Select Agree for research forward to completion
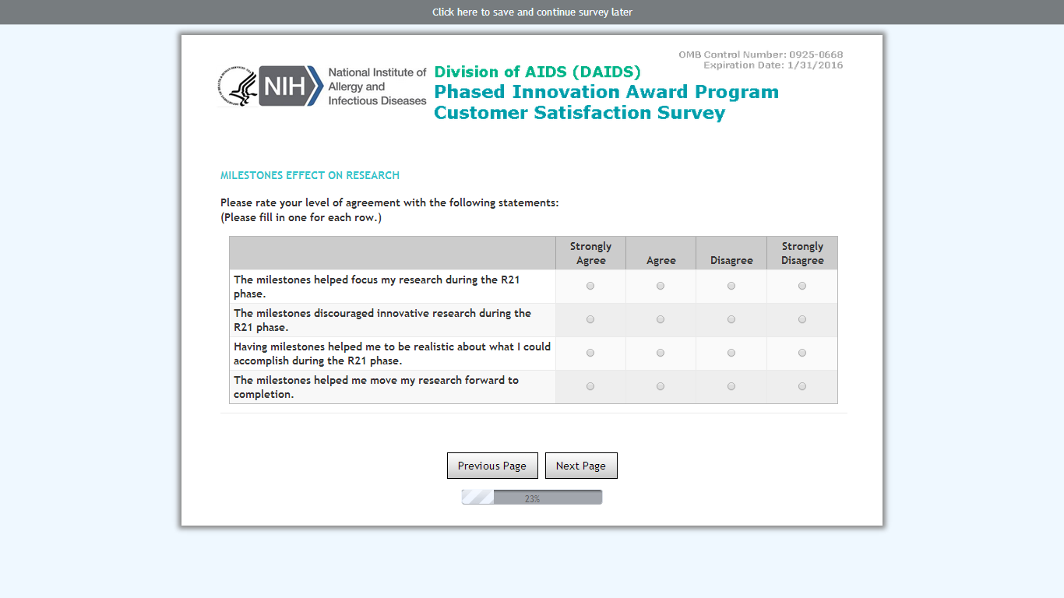 [661, 386]
